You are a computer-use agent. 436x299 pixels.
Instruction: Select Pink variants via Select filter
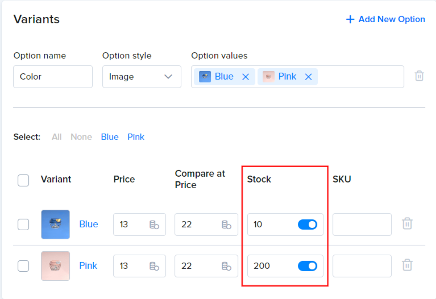136,137
